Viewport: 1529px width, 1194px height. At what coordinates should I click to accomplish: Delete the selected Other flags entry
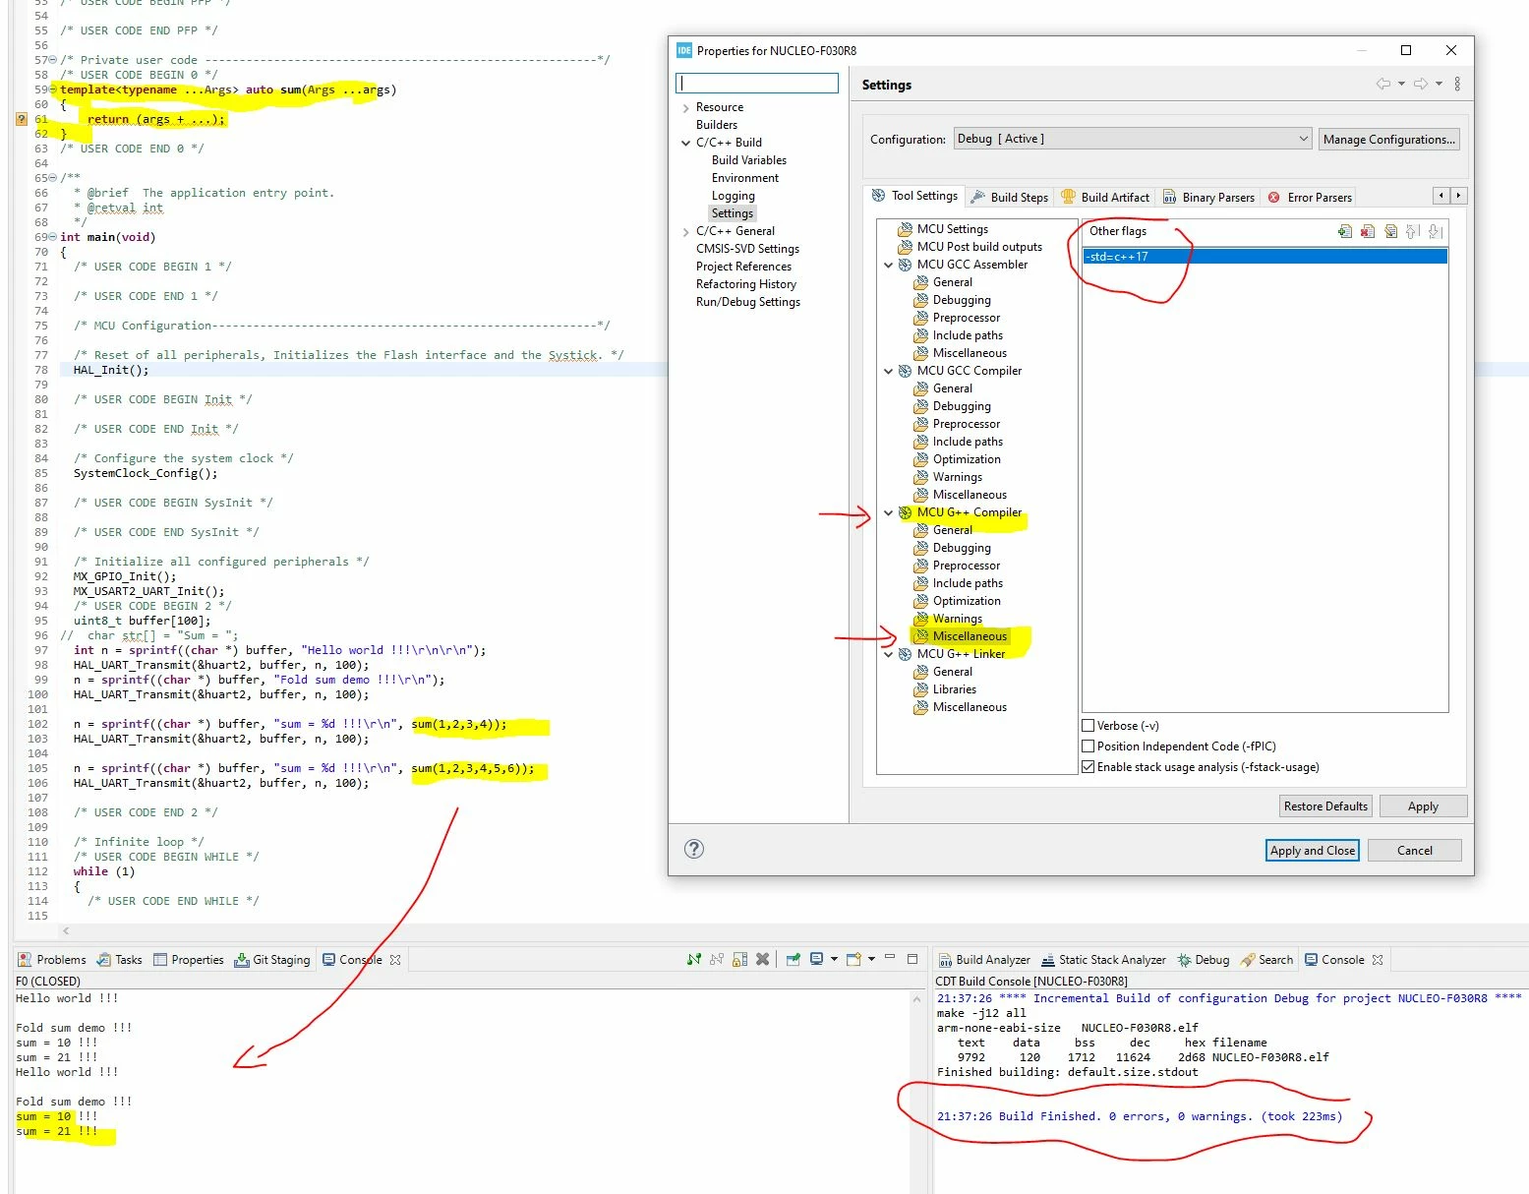point(1367,231)
